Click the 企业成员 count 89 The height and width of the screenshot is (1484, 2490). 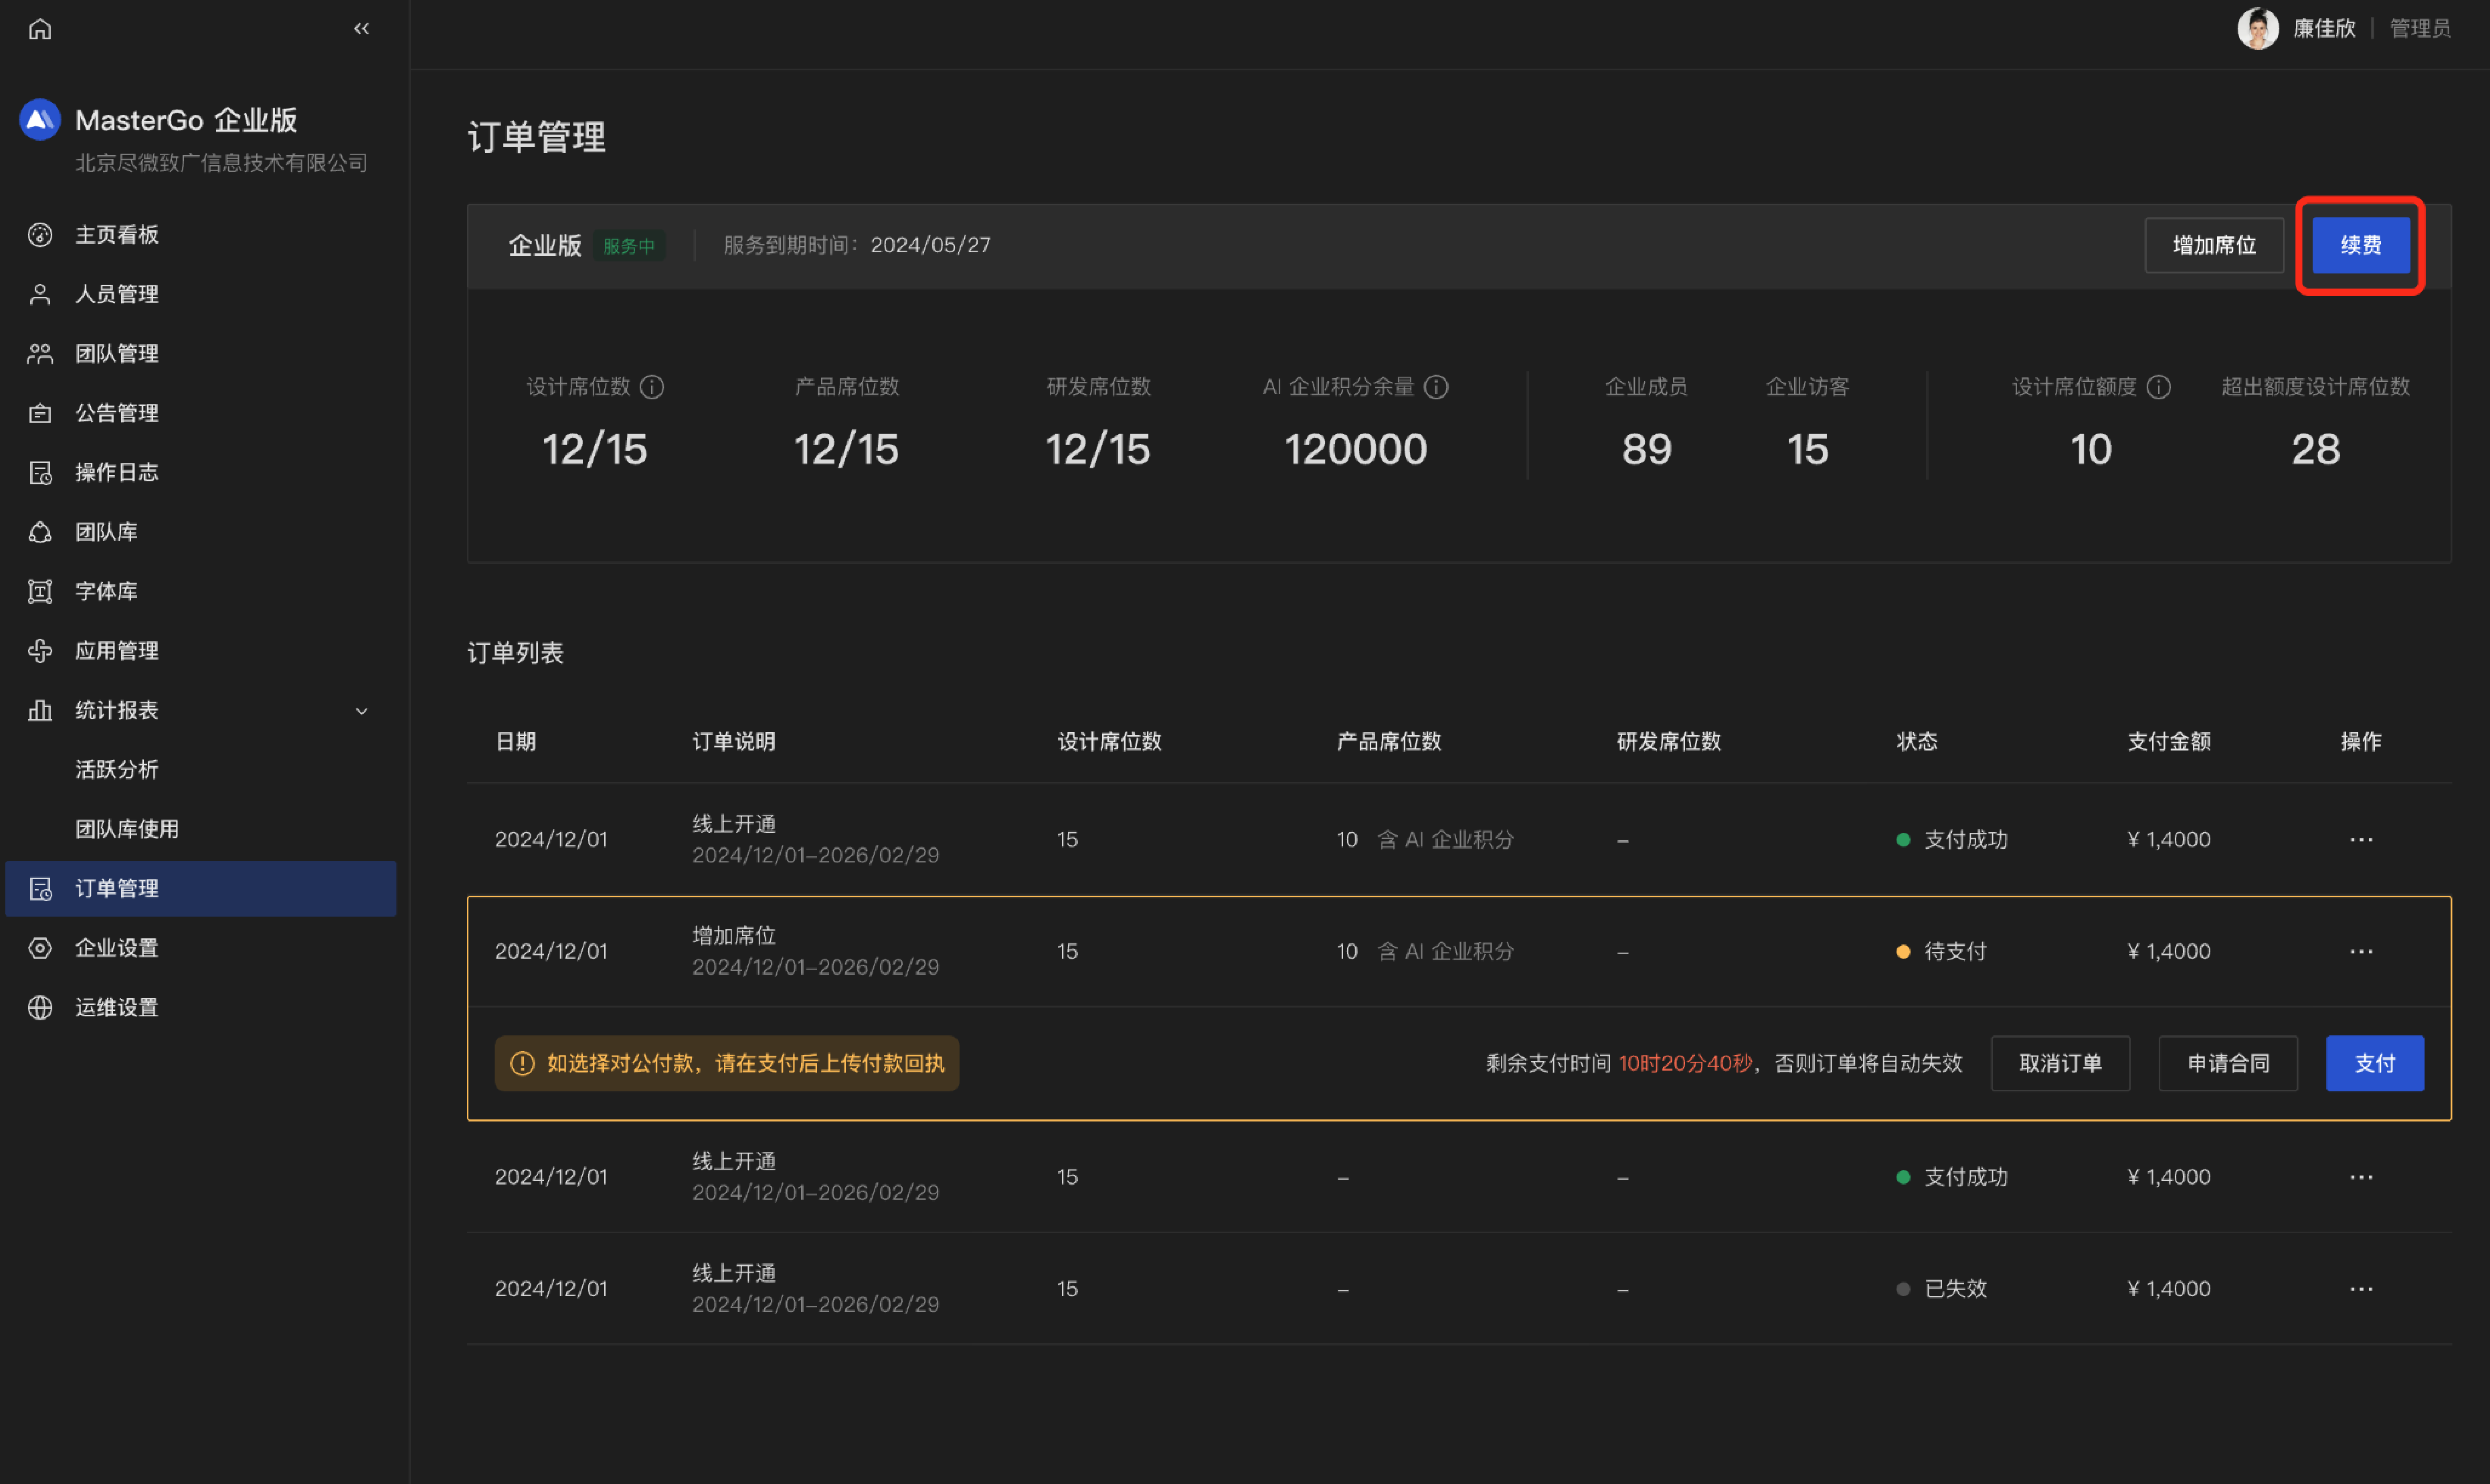(x=1645, y=450)
